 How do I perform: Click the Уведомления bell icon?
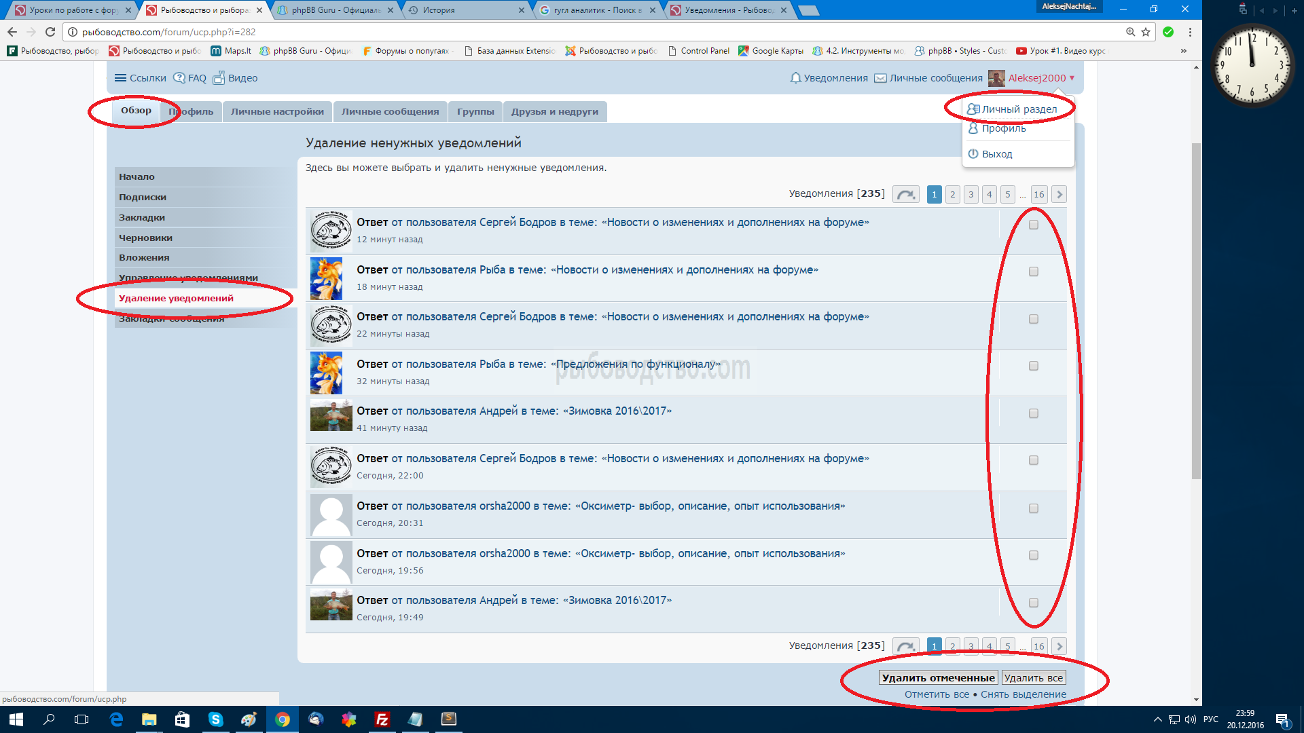795,78
